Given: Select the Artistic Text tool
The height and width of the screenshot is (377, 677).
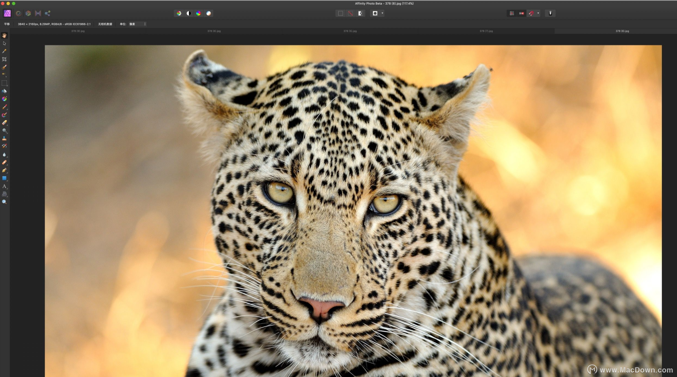Looking at the screenshot, I should pyautogui.click(x=4, y=186).
